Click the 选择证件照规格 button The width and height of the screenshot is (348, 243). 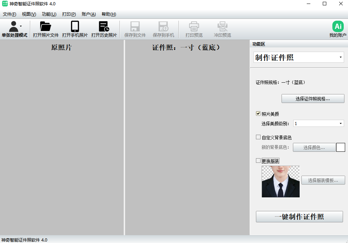pyautogui.click(x=313, y=99)
